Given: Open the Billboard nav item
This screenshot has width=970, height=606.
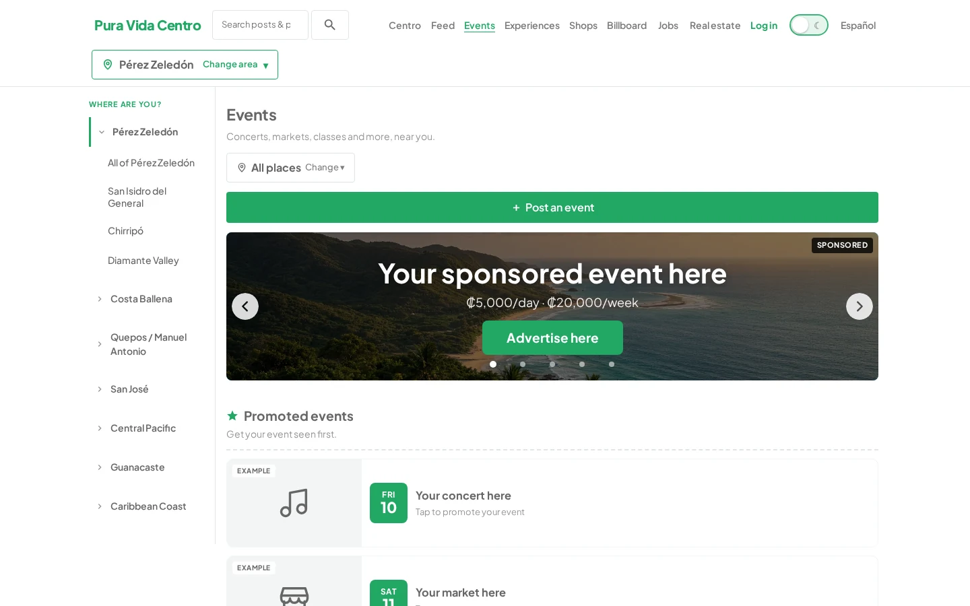Looking at the screenshot, I should point(626,26).
